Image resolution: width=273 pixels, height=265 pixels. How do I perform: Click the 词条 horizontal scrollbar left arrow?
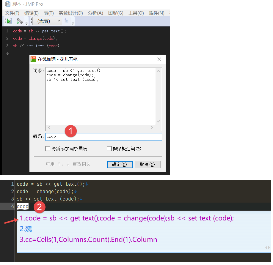coord(49,128)
